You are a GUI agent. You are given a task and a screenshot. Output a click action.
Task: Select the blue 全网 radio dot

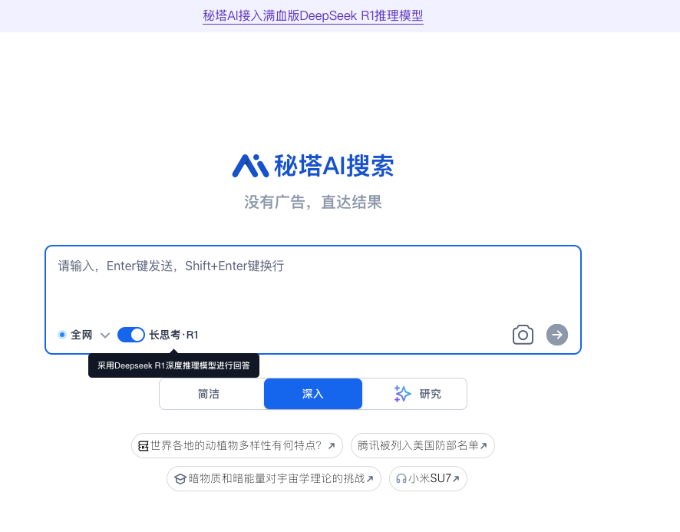tap(62, 335)
